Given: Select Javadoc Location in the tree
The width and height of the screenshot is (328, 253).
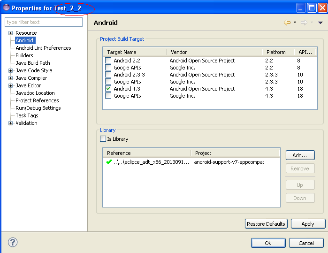Looking at the screenshot, I should pyautogui.click(x=35, y=93).
